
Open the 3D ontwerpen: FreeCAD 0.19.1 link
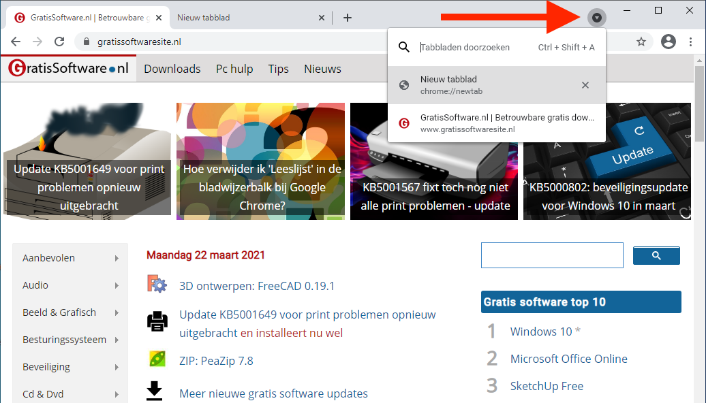[x=257, y=286]
